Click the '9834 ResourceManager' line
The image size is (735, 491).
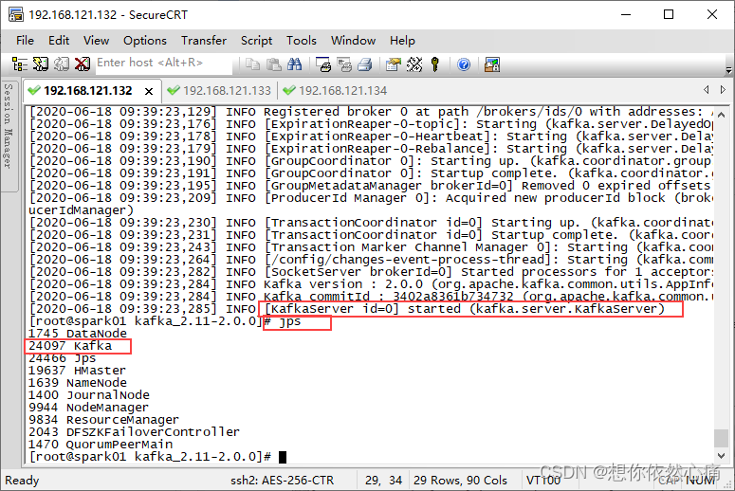coord(103,420)
